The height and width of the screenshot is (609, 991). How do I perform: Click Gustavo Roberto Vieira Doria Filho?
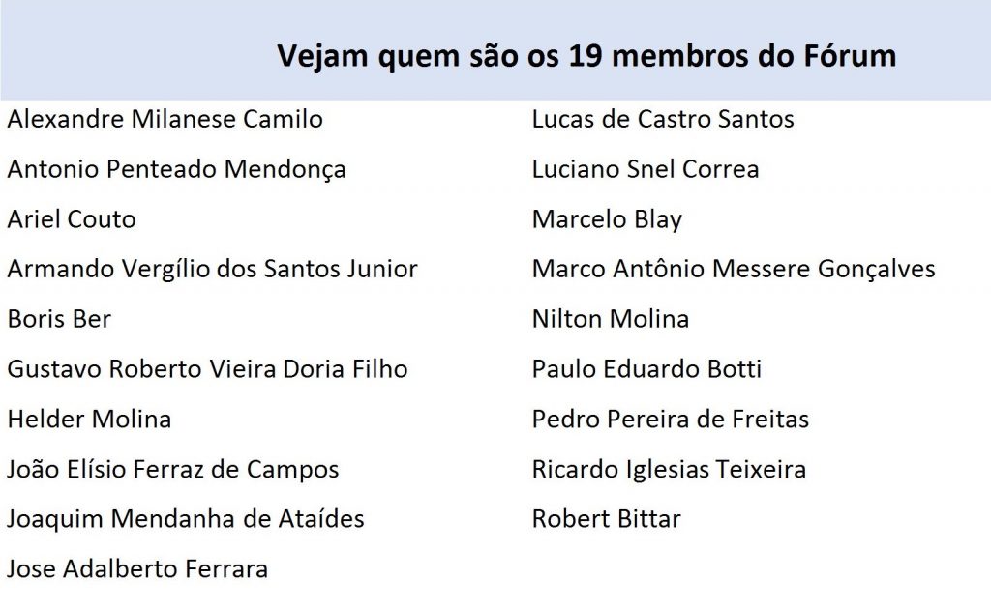click(207, 369)
